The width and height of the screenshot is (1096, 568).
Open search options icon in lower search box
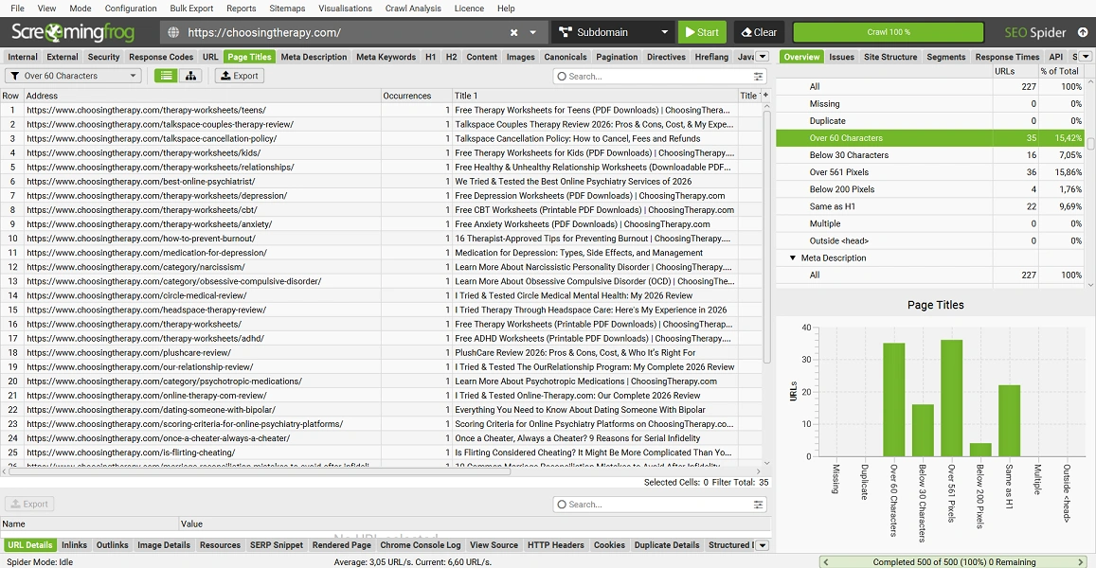tap(759, 505)
